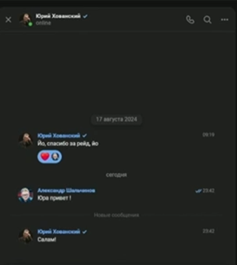Open search in conversation magnifier icon
237x265 pixels.
click(207, 20)
